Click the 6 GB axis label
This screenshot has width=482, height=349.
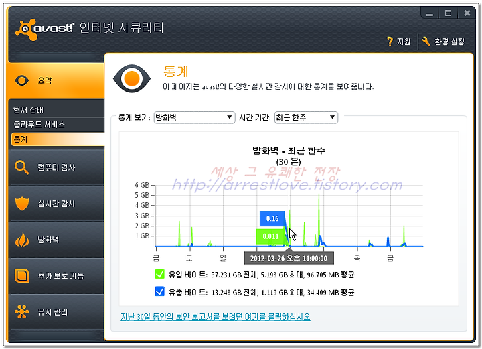tap(142, 185)
